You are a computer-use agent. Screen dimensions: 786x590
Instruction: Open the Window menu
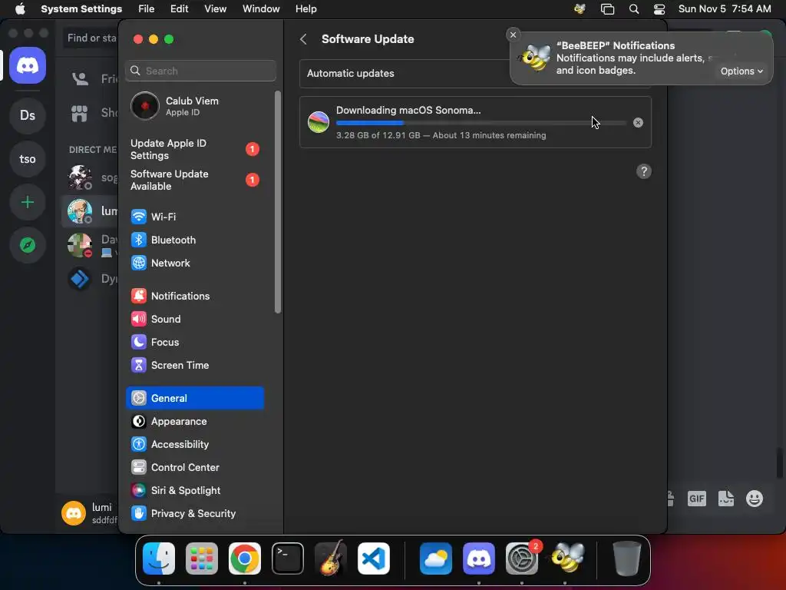[261, 9]
